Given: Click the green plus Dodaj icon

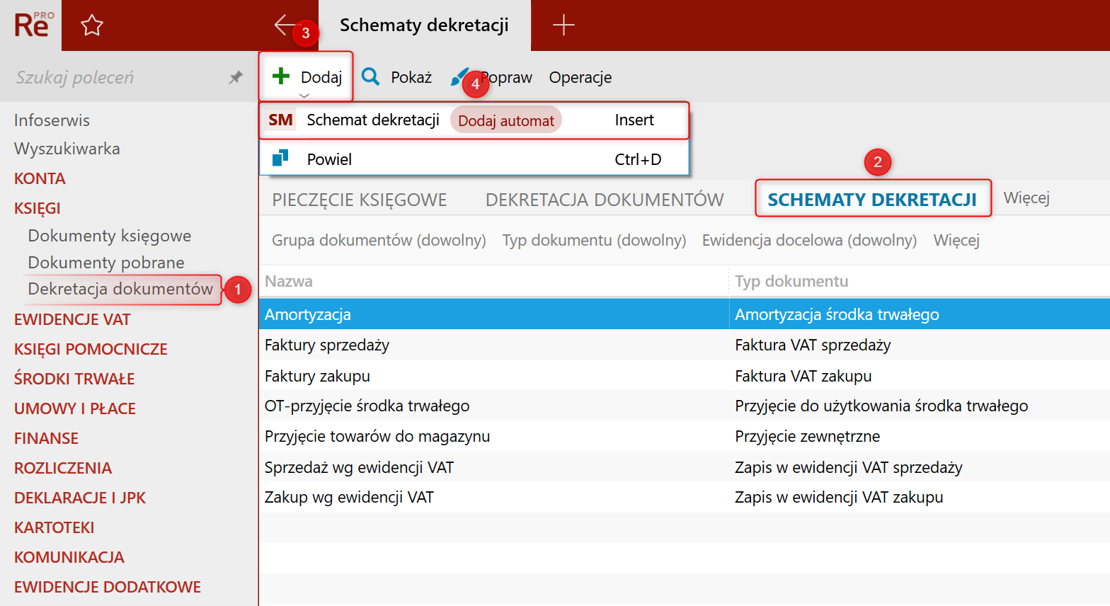Looking at the screenshot, I should coord(281,76).
